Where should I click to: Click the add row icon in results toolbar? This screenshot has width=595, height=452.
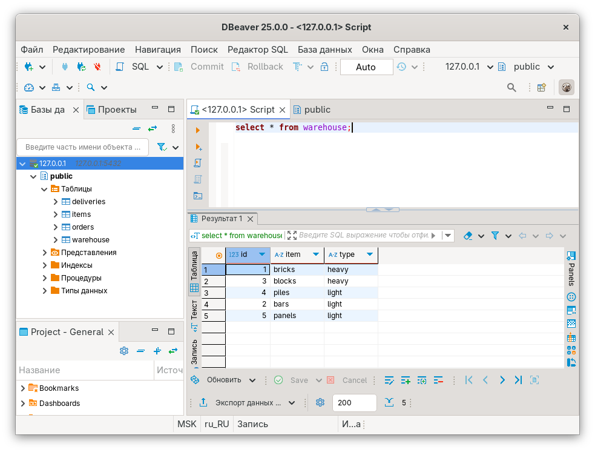[406, 380]
